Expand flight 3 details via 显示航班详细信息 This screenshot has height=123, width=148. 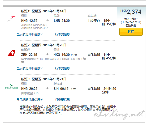coord(30,100)
